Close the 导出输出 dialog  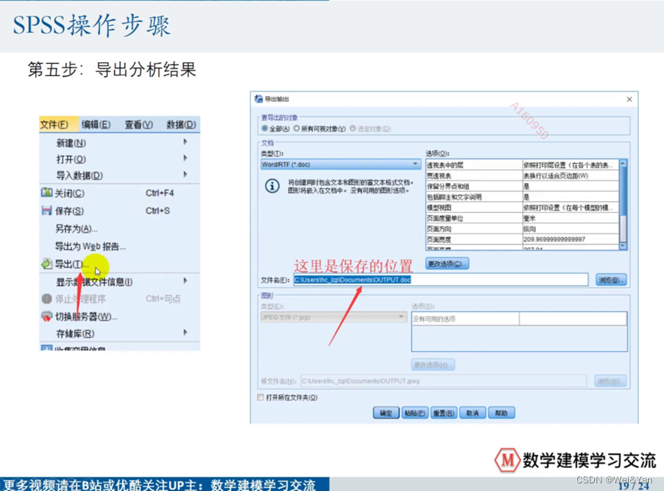(629, 99)
